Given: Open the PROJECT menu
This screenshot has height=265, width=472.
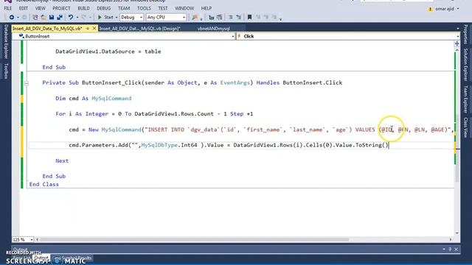Looking at the screenshot, I should click(61, 8).
